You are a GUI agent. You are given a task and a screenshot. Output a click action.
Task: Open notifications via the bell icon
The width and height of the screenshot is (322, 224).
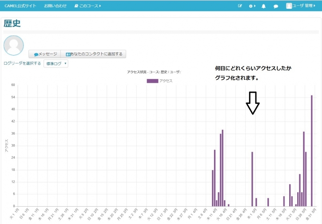coord(263,6)
